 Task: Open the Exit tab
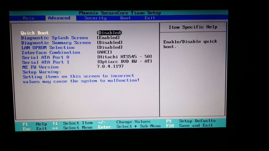point(150,18)
